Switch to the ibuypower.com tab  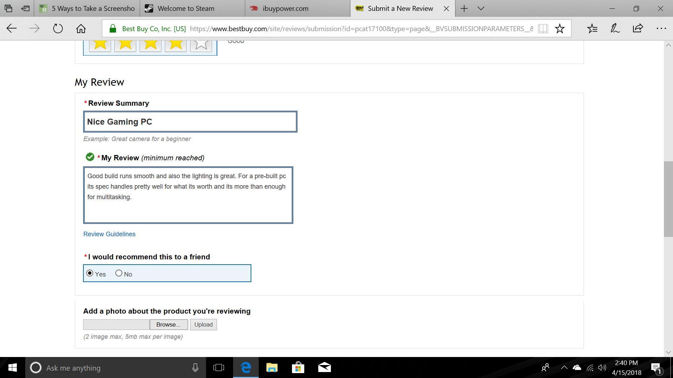click(285, 8)
